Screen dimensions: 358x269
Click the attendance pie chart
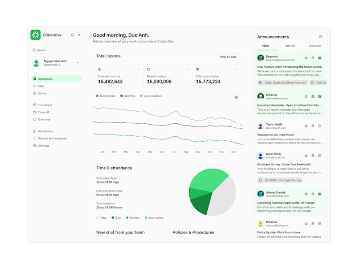point(212,192)
